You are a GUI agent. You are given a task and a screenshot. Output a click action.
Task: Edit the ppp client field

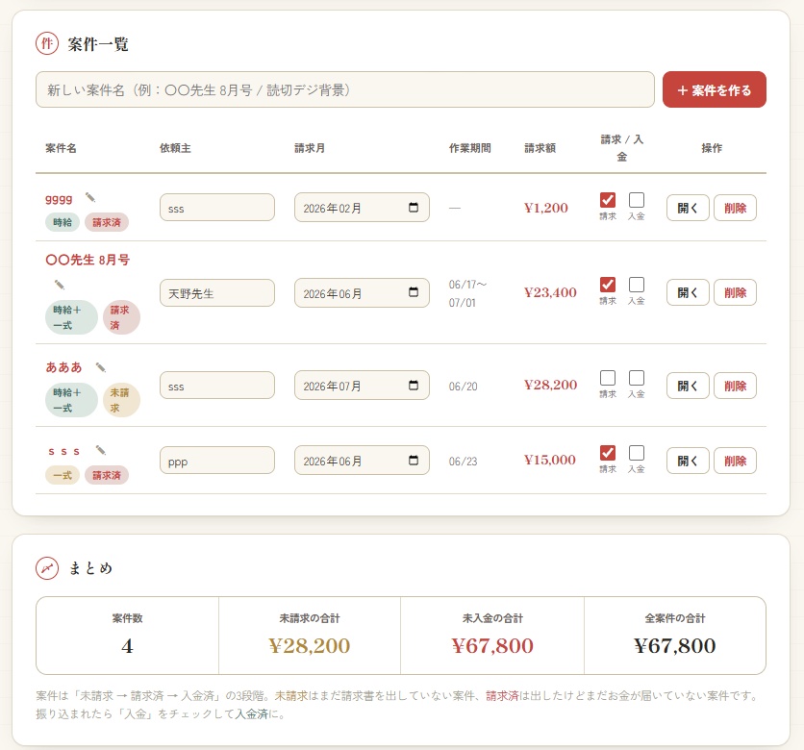point(217,461)
